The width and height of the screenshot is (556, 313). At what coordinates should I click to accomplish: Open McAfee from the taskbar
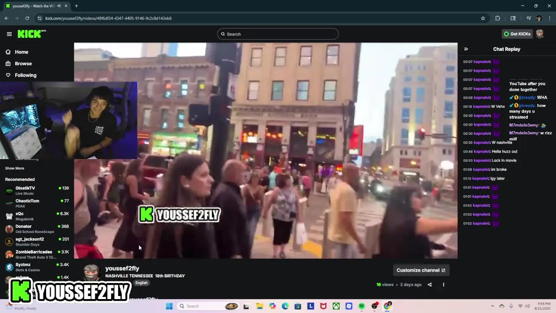[323, 306]
